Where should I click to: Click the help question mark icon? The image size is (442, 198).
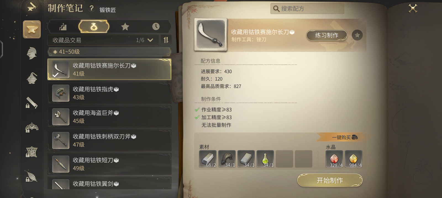pyautogui.click(x=91, y=8)
